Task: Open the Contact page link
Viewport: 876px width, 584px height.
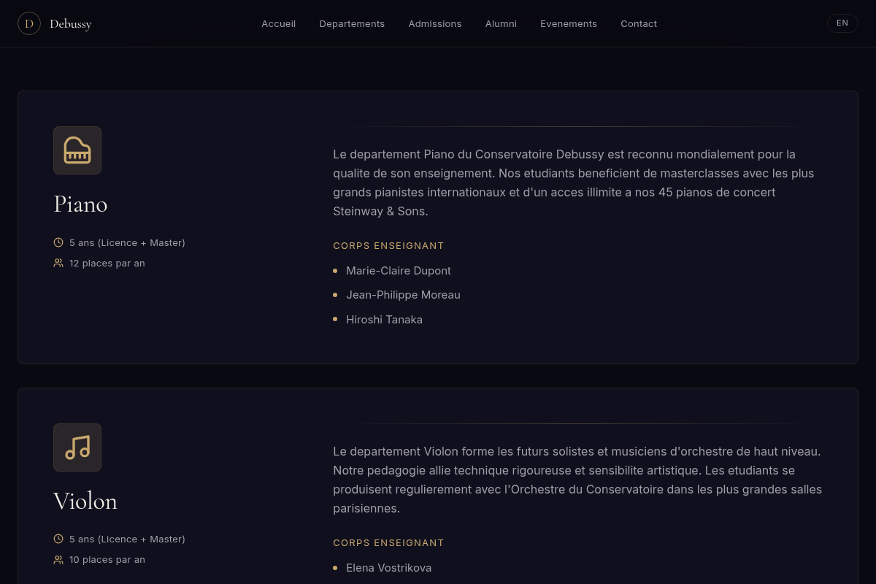Action: (639, 23)
